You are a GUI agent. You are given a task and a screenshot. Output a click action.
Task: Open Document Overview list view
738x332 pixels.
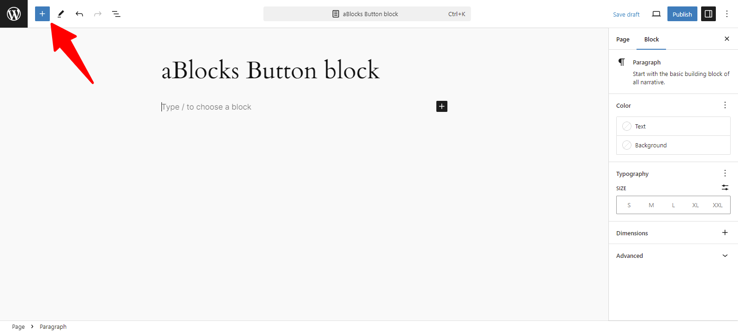pyautogui.click(x=116, y=14)
